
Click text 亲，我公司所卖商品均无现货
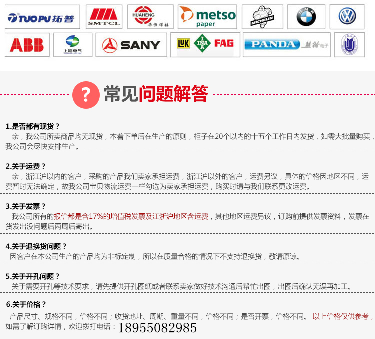coord(57,137)
